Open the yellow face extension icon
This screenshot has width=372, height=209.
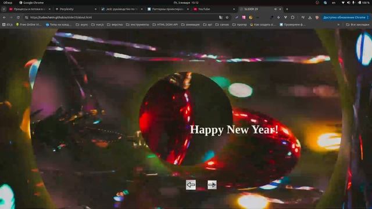251,17
